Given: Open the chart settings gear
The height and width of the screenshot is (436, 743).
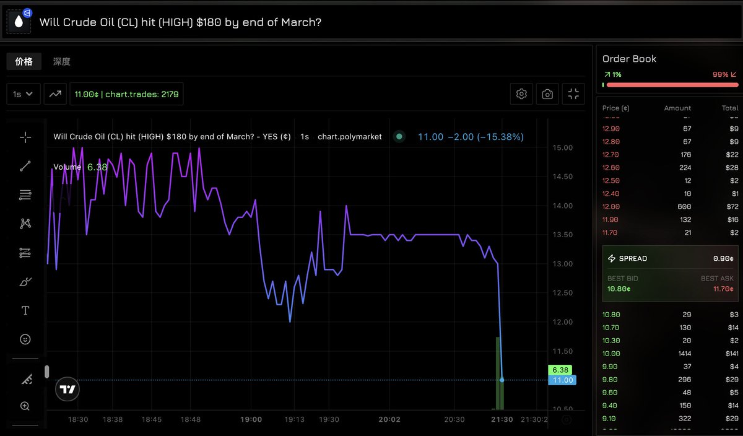Looking at the screenshot, I should tap(521, 94).
